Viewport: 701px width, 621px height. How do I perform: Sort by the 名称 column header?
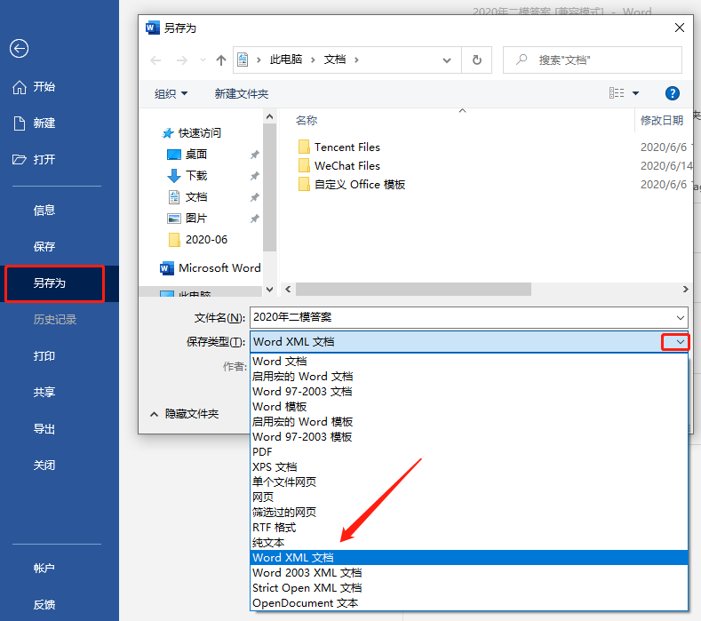click(x=307, y=120)
